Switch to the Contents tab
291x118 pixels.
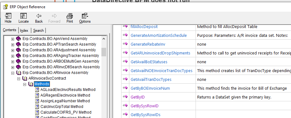click(10, 30)
